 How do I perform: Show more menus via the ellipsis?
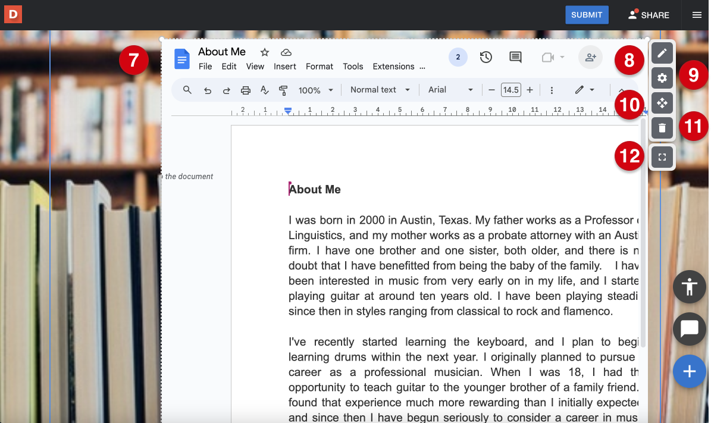click(422, 67)
